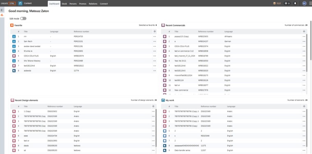
Task: Select test_mowrot_27_11_2024 commercial
Action: click(185, 56)
